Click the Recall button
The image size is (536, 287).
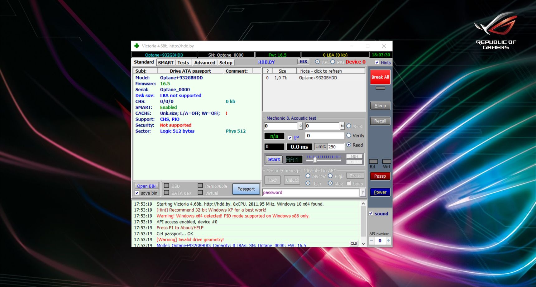coord(380,121)
